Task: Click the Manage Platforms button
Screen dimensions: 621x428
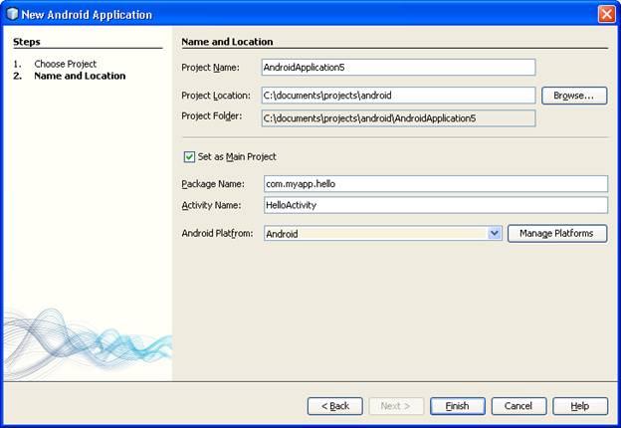Action: click(557, 233)
